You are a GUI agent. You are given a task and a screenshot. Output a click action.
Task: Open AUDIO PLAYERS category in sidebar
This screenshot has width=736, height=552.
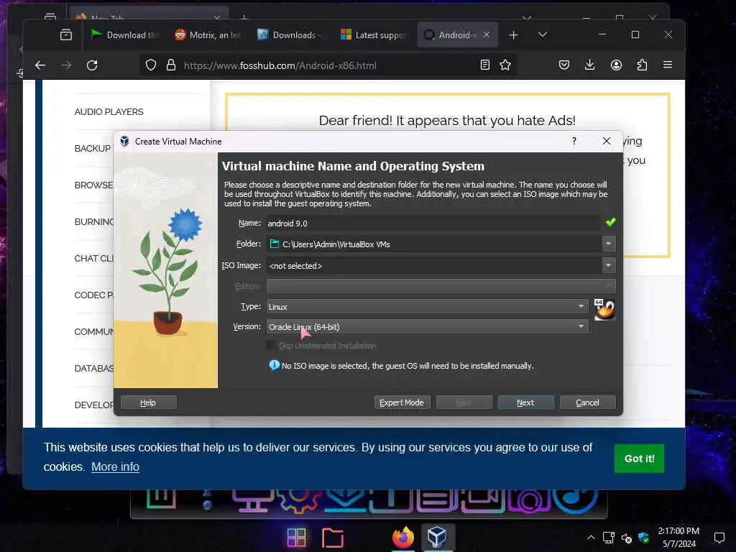(109, 111)
